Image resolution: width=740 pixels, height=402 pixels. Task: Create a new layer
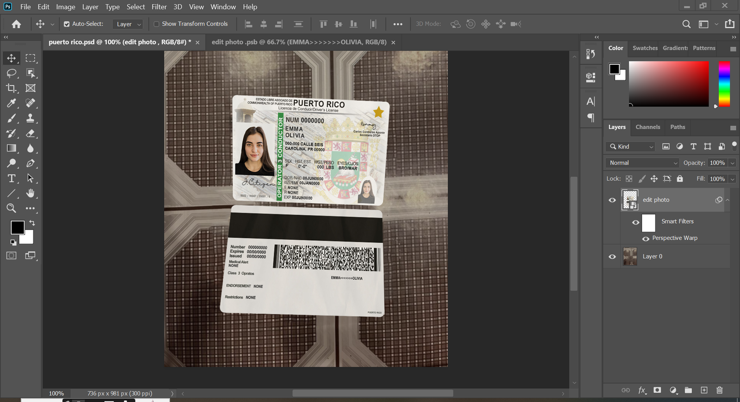704,390
